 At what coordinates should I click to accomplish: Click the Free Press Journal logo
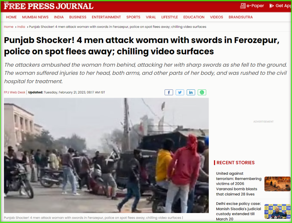pos(48,6)
